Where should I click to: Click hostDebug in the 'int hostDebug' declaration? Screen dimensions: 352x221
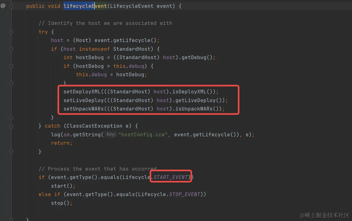90,57
